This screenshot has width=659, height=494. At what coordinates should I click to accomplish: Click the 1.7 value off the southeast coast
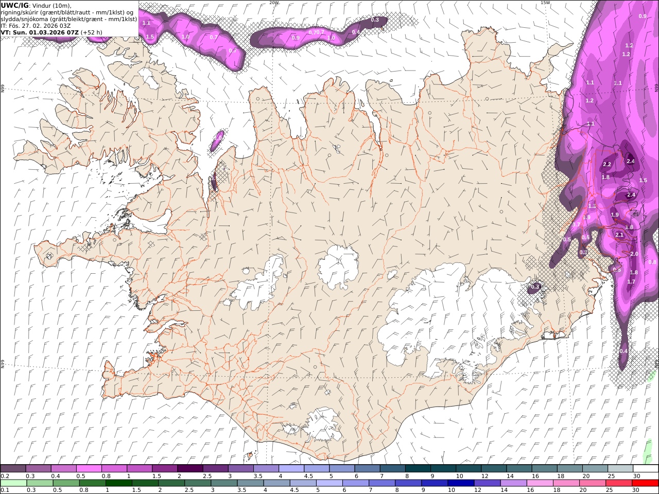pyautogui.click(x=631, y=282)
